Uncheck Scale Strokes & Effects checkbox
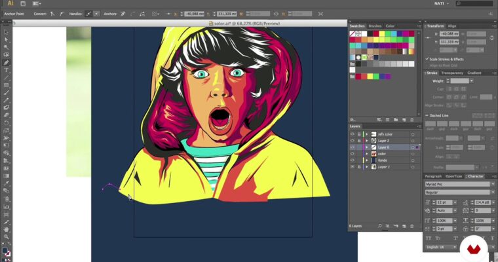Viewport: 498px width, 262px height. (x=427, y=59)
